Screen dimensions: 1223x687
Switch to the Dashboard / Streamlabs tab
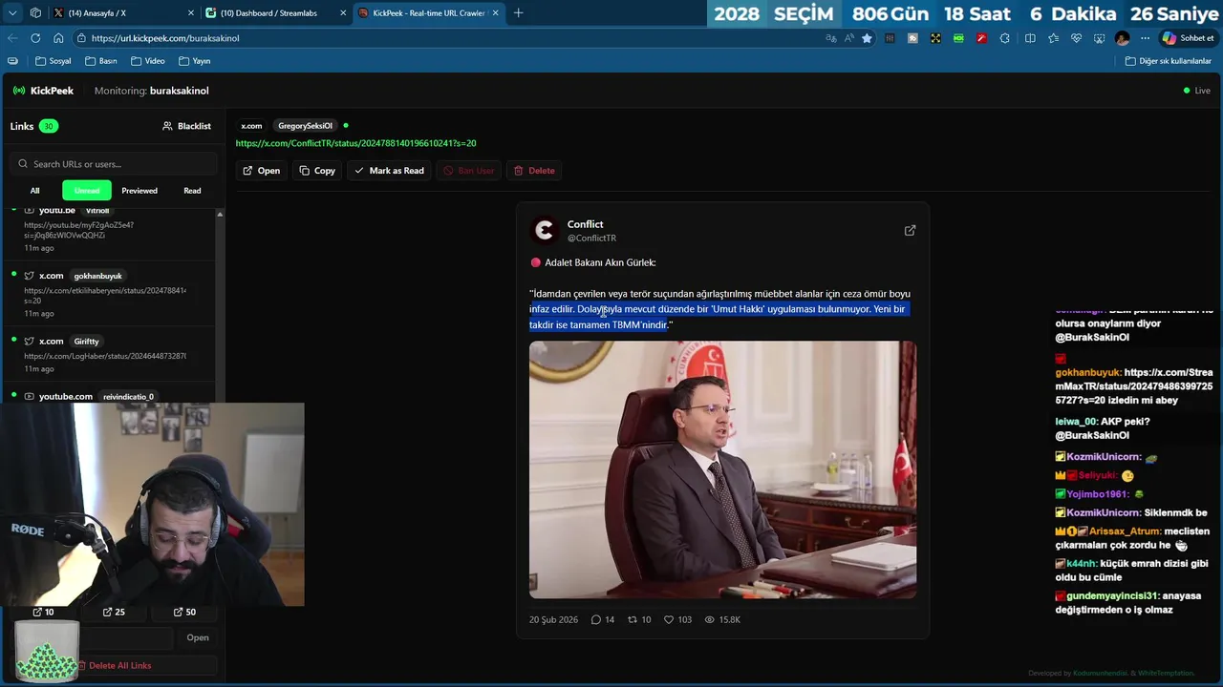275,12
